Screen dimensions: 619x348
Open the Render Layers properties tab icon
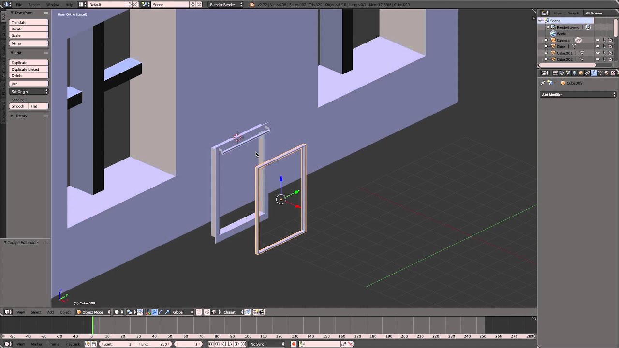click(x=561, y=73)
